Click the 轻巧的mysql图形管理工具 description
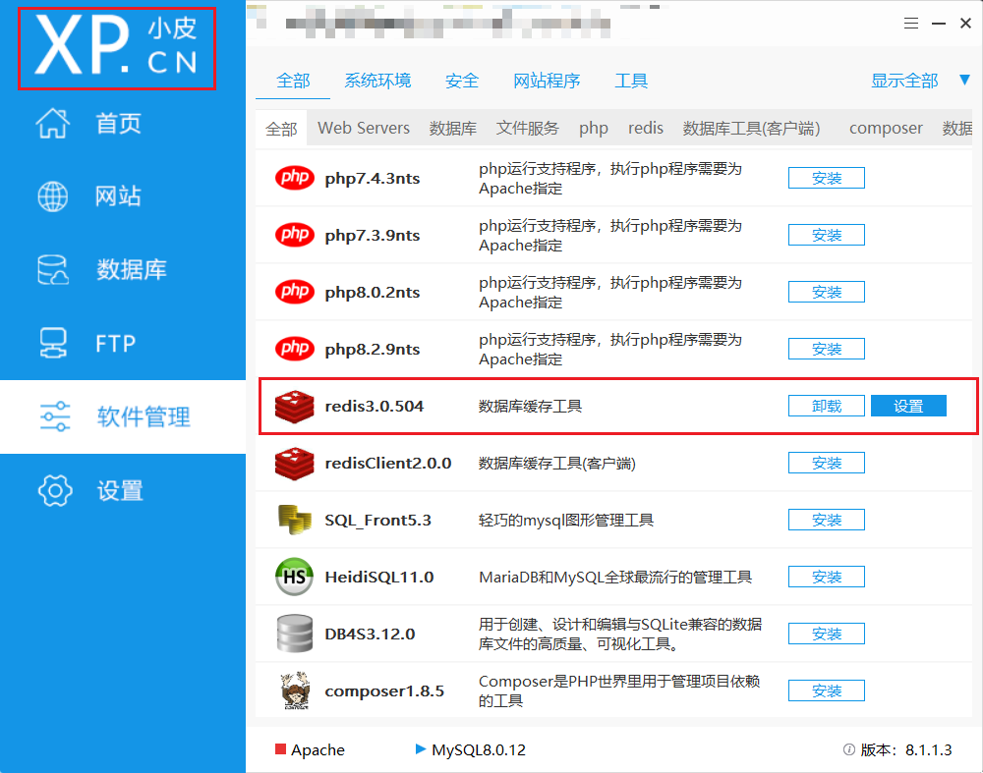 pos(566,520)
